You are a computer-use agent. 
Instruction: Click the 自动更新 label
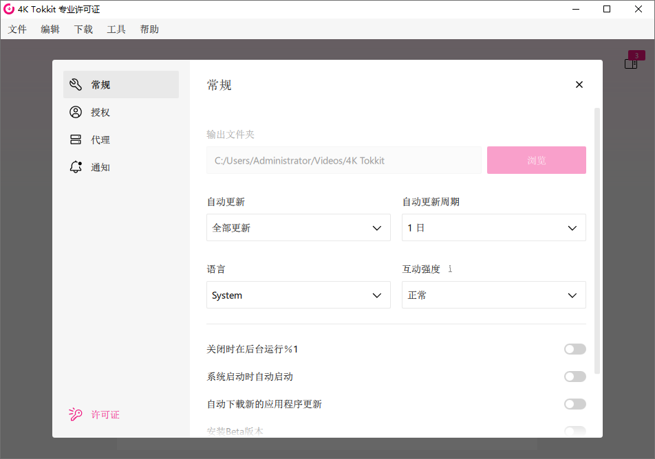pos(226,202)
